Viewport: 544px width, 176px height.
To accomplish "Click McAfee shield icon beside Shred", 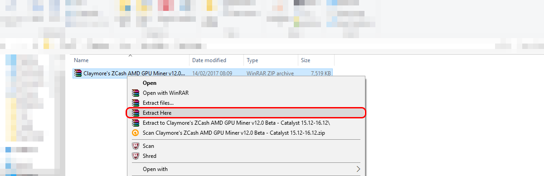I will click(x=135, y=156).
